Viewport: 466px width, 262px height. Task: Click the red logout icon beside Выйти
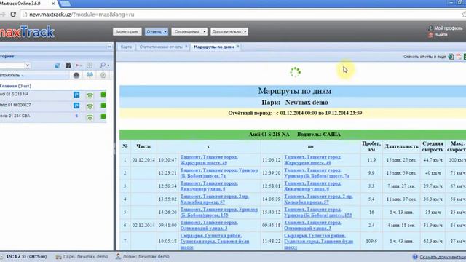430,35
